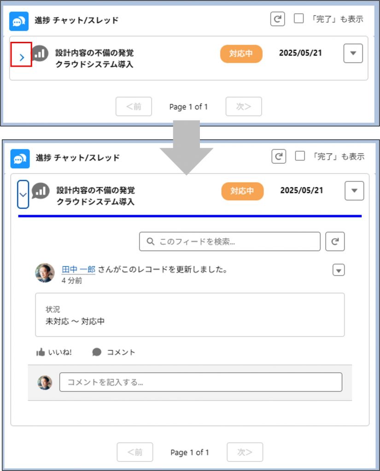Collapse the open thread using the down chevron

click(x=23, y=194)
